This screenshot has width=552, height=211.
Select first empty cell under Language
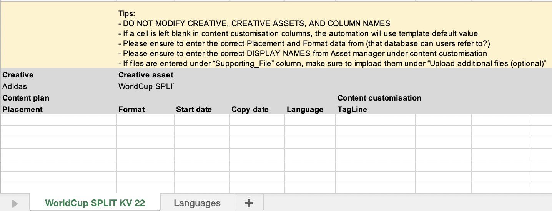[x=310, y=120]
